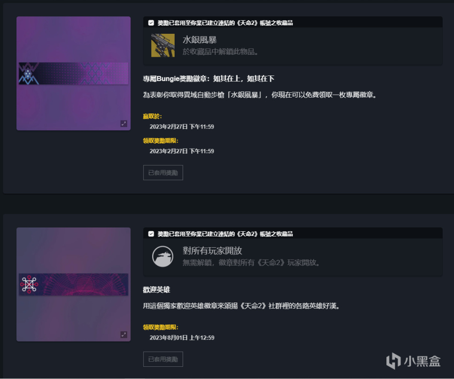Click the Destiny ship icon beside 對所有玩家開放
The width and height of the screenshot is (454, 379).
pos(163,256)
